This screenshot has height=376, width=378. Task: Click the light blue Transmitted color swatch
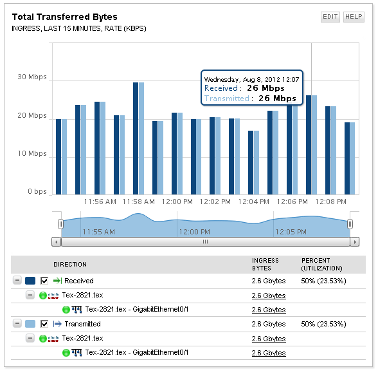30,324
